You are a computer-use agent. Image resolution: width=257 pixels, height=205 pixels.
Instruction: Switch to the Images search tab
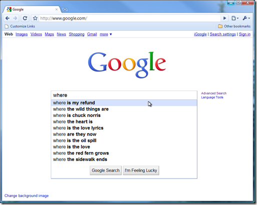[x=22, y=34]
